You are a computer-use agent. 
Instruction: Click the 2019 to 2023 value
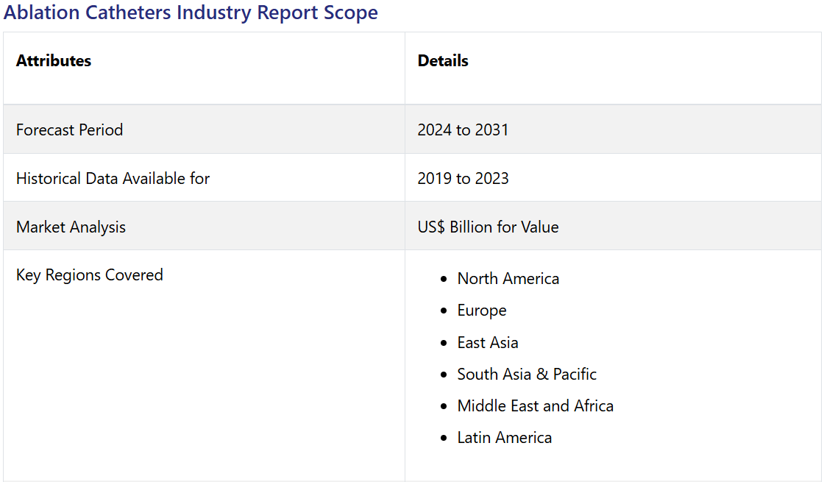click(x=463, y=179)
